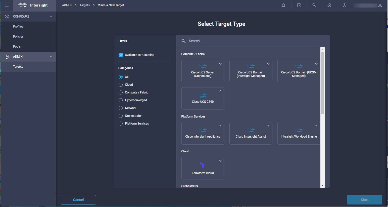Click the Compute / Fabric section heading

[x=193, y=54]
